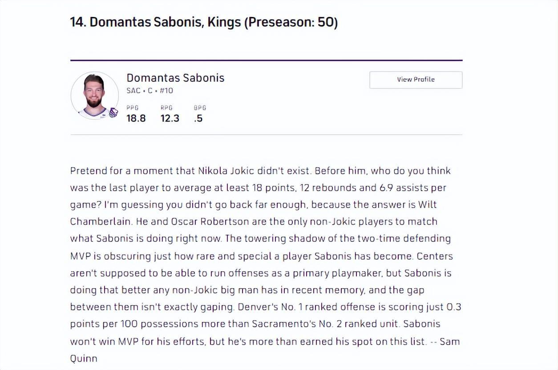The height and width of the screenshot is (370, 558).
Task: Click author name Quinn at article end
Action: click(83, 358)
